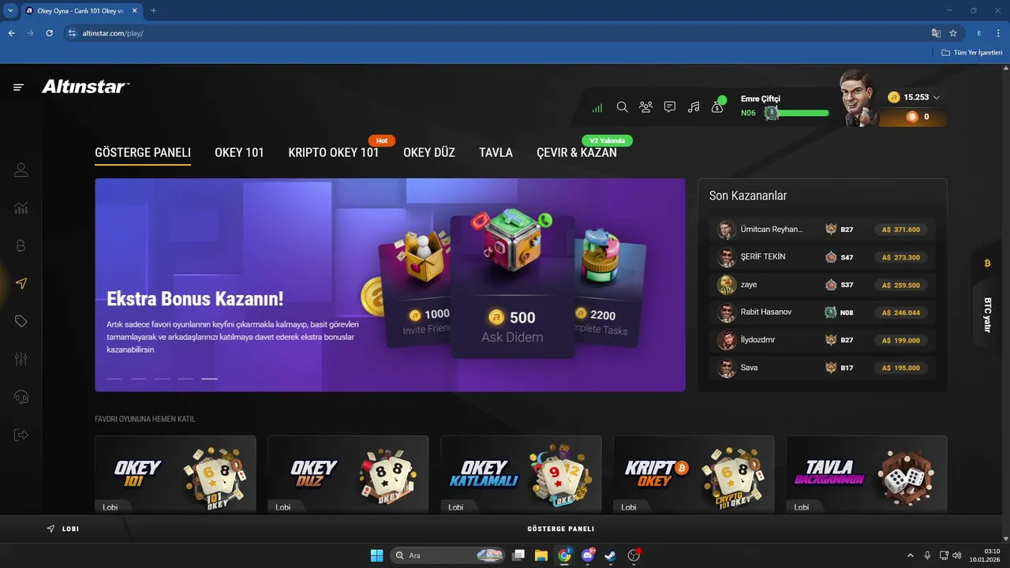Open the player avatar portrait

tap(858, 98)
